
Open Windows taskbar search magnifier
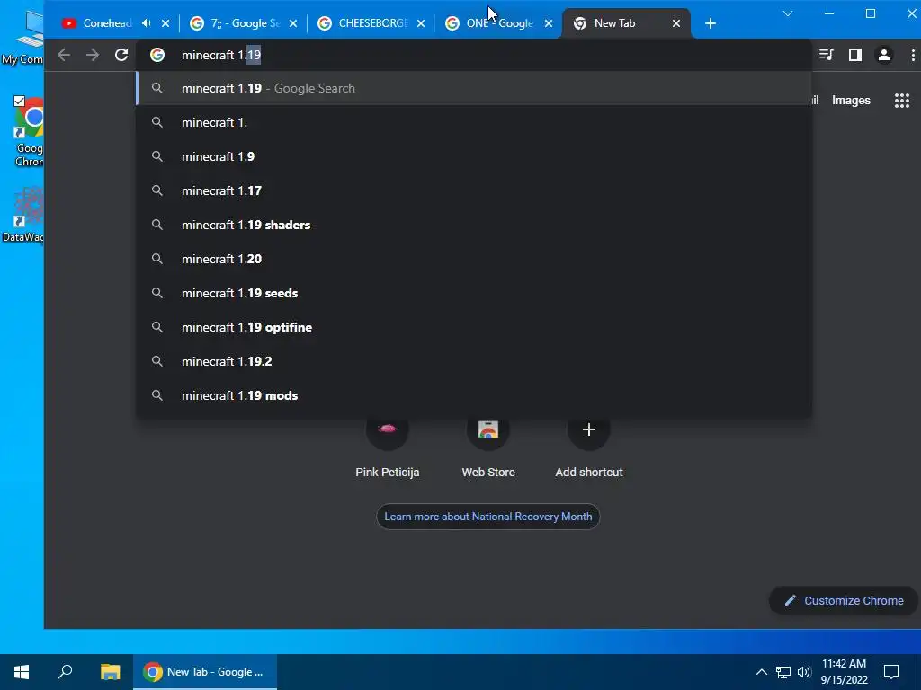tap(65, 672)
